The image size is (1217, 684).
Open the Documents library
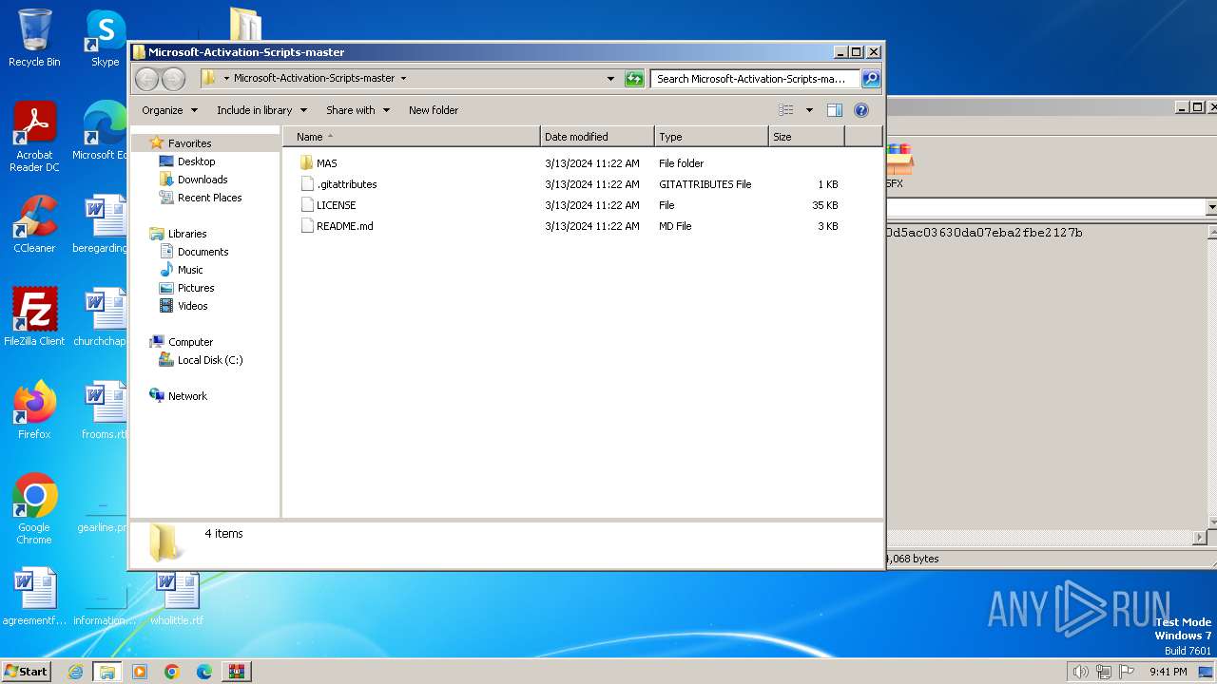(203, 252)
